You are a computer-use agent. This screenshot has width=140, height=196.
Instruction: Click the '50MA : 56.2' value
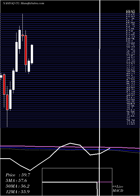tap(17, 186)
